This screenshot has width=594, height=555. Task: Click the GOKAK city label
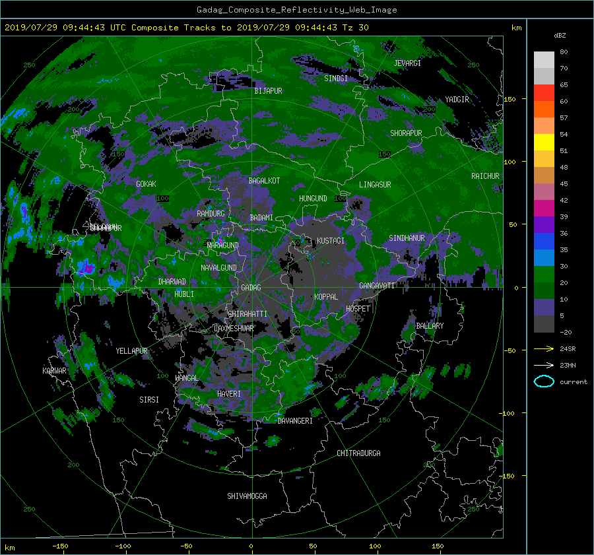coord(146,183)
